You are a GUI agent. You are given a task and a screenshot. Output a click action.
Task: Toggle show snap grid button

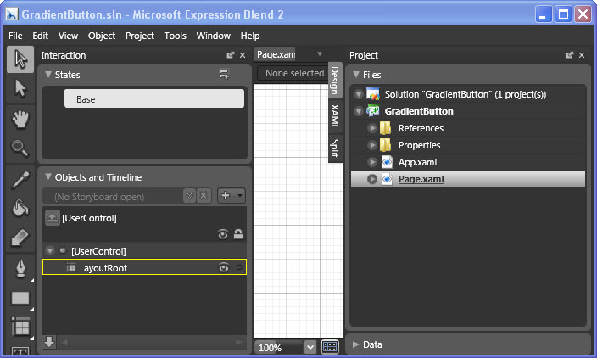(x=330, y=347)
